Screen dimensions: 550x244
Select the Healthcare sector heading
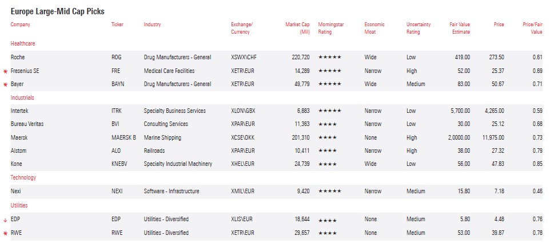tap(23, 43)
